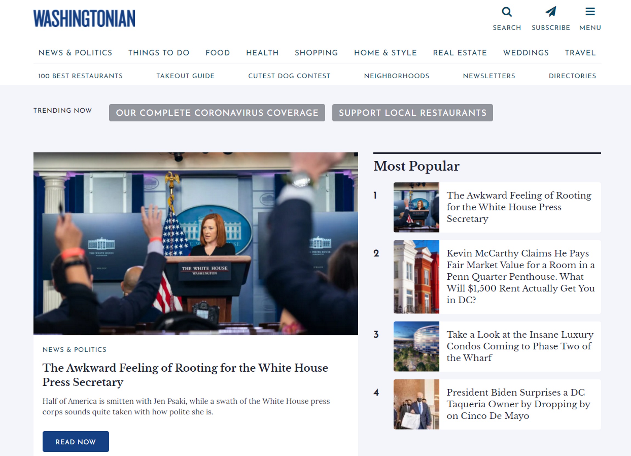Open the Wharf condos thumbnail
Screen dimensions: 631x456
point(416,346)
